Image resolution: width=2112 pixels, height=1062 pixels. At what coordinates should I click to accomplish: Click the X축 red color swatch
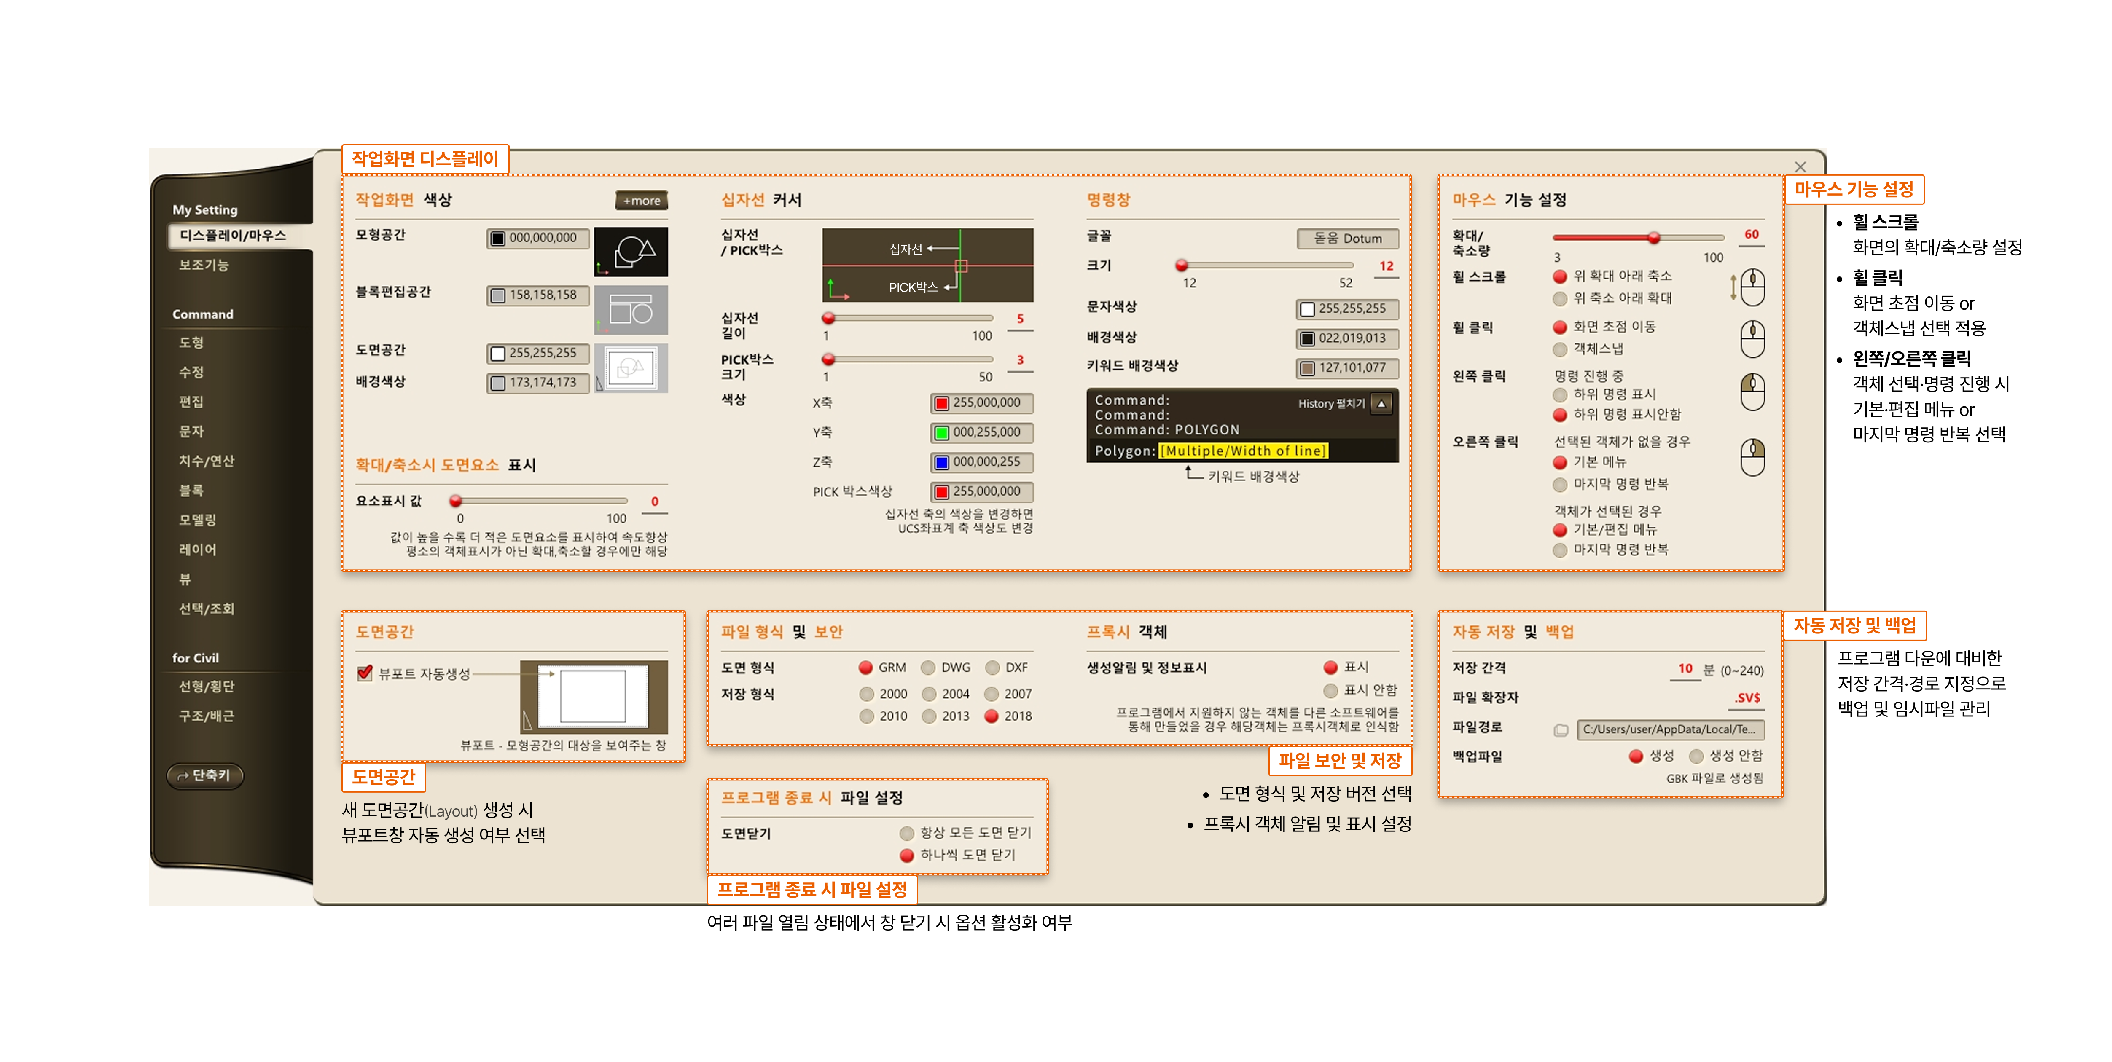[x=942, y=403]
